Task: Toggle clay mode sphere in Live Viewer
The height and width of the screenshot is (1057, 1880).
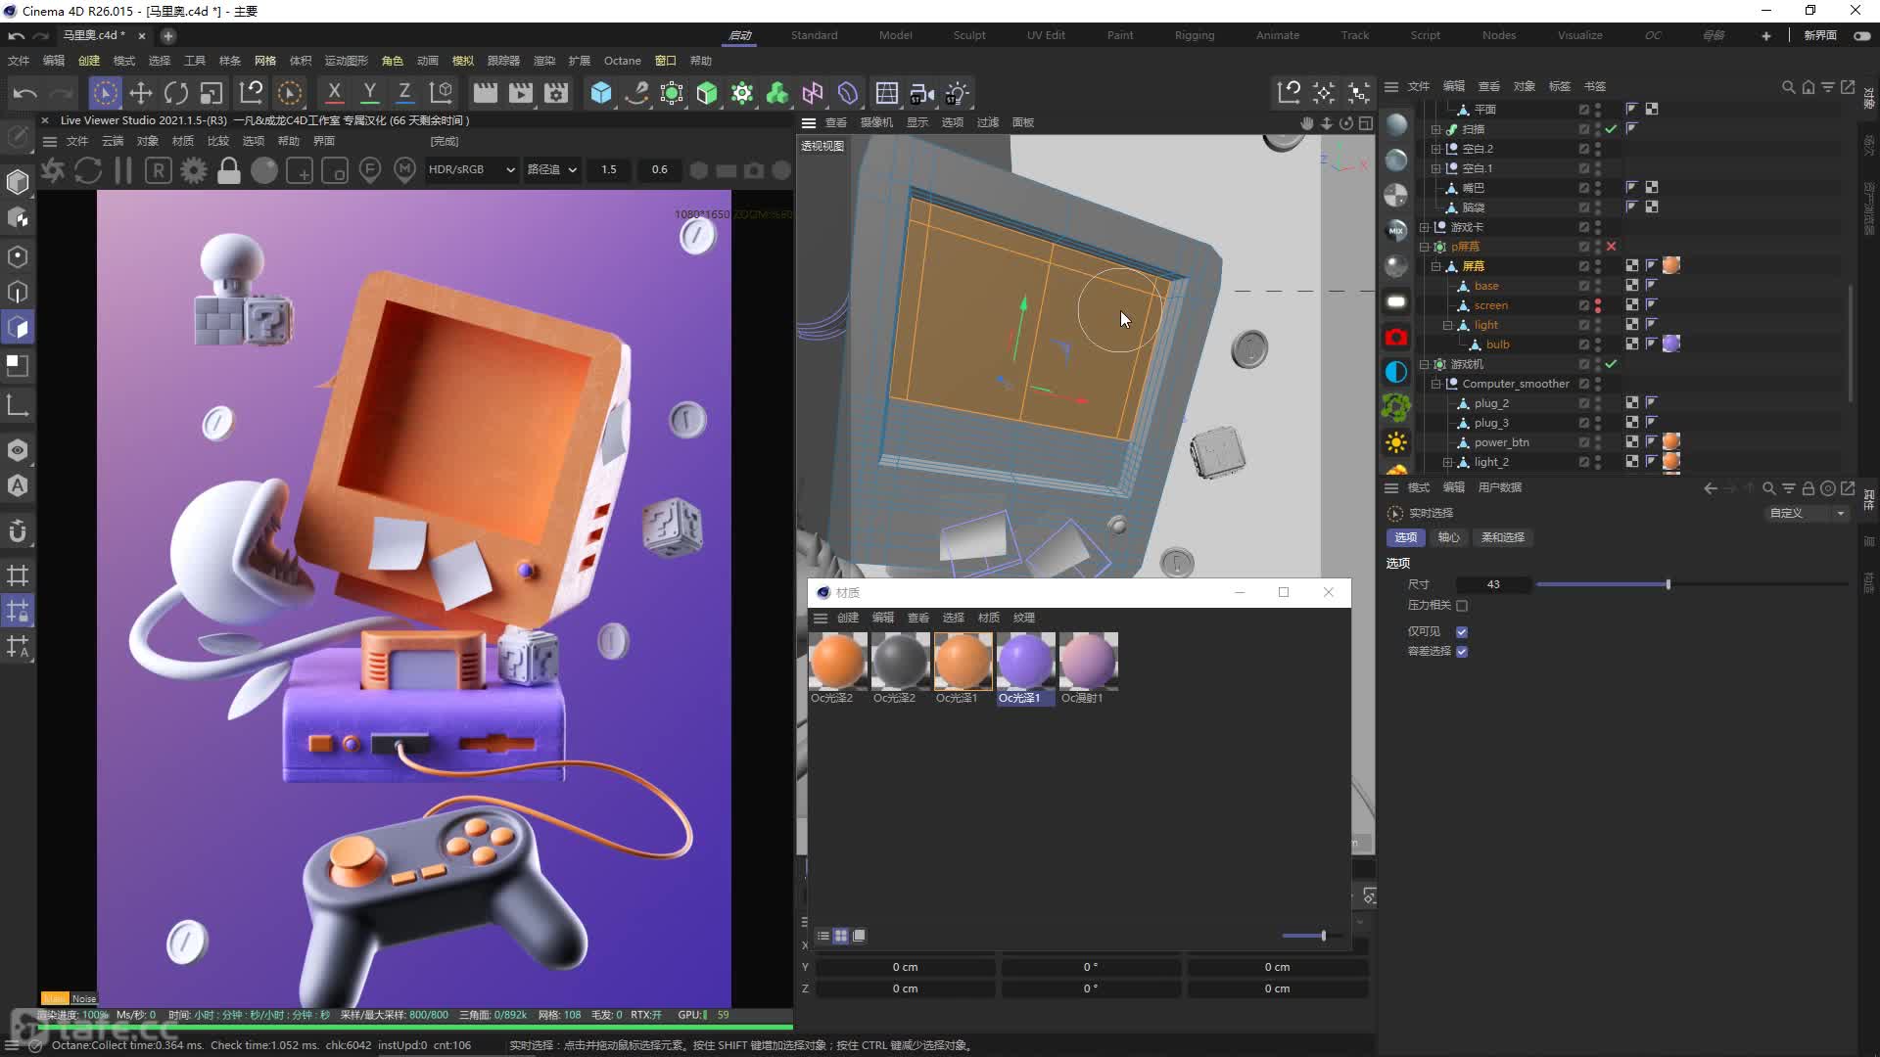Action: pyautogui.click(x=264, y=170)
